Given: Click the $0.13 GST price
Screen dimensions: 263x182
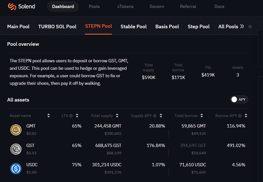Looking at the screenshot, I should (31, 153).
